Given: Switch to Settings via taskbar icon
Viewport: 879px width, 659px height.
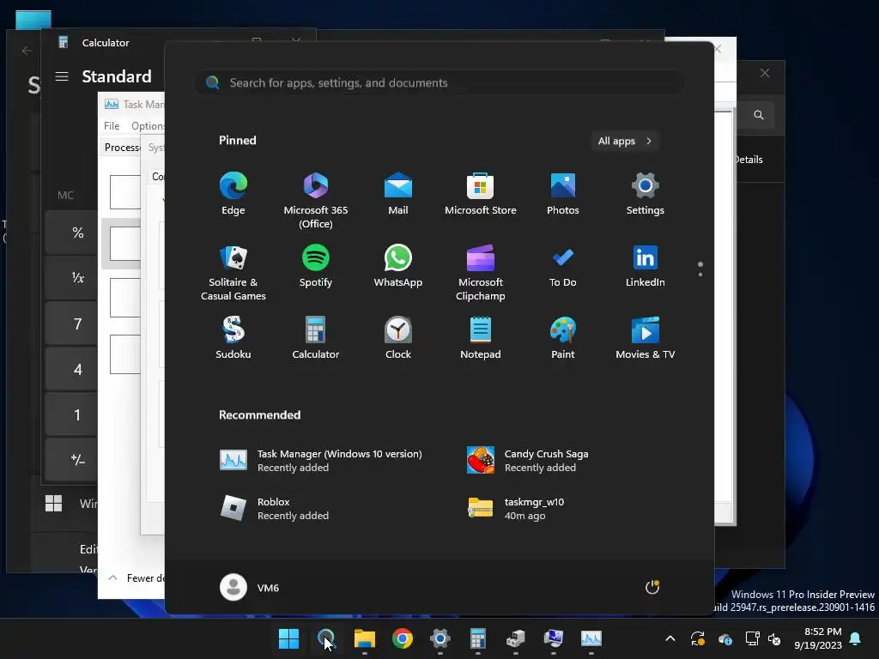Looking at the screenshot, I should coord(440,638).
